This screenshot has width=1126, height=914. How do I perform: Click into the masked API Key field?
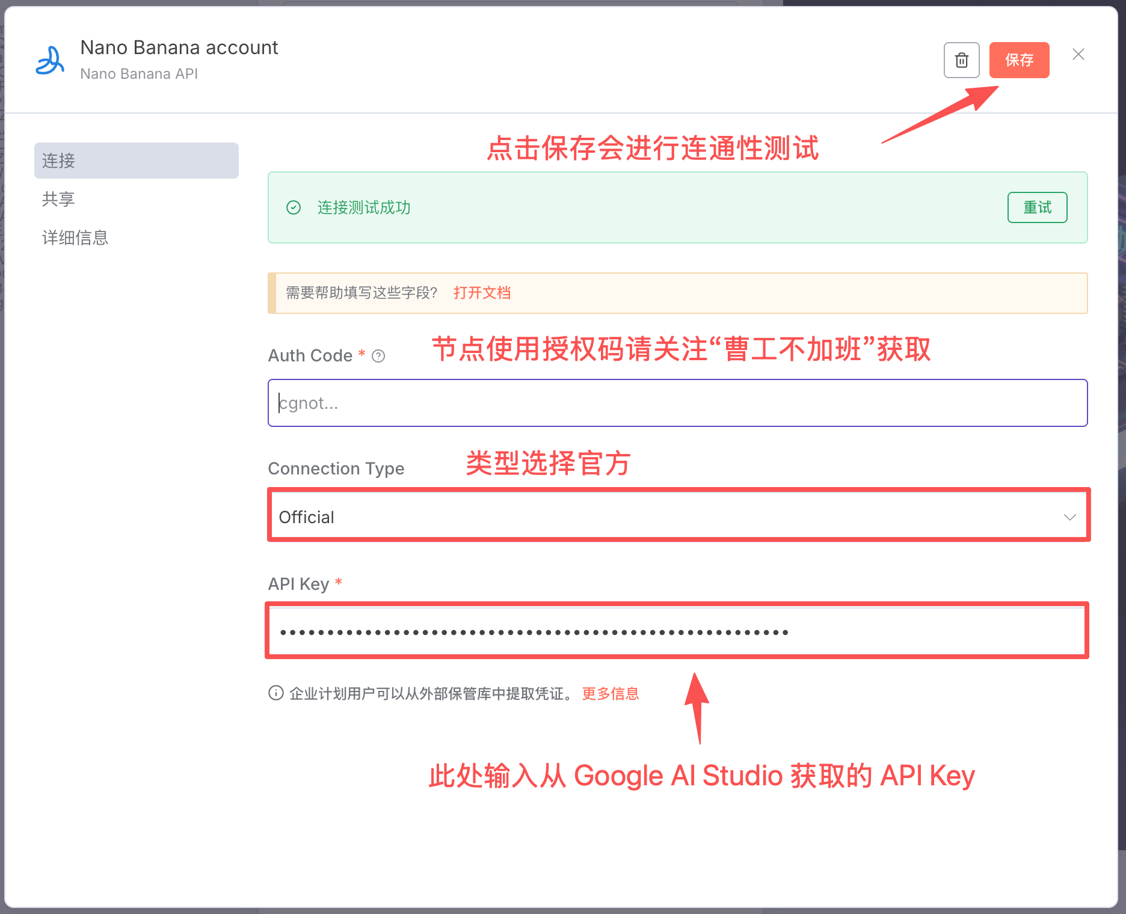[x=677, y=632]
